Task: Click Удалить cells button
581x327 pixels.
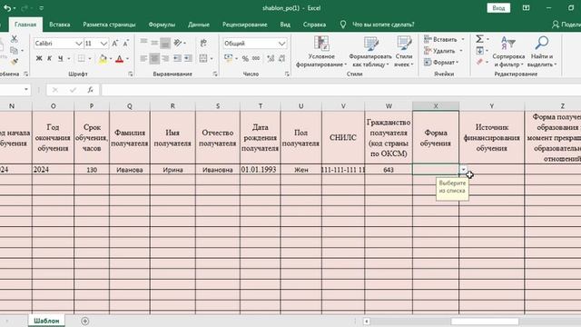Action: pyautogui.click(x=439, y=51)
